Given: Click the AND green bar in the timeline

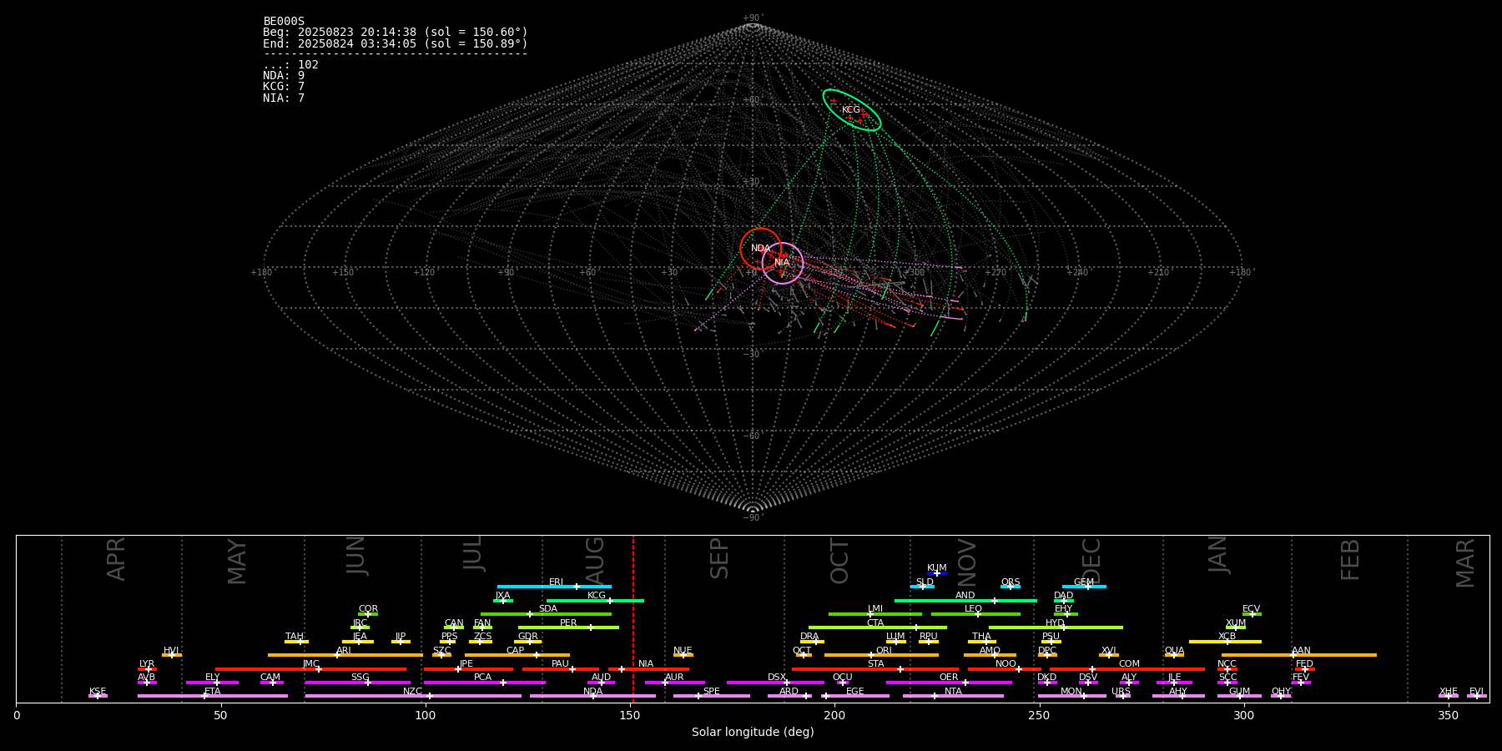Looking at the screenshot, I should (965, 600).
